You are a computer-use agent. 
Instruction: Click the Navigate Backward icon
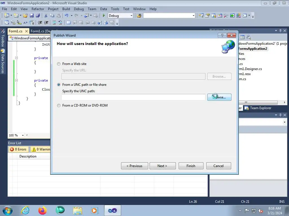pos(86,16)
